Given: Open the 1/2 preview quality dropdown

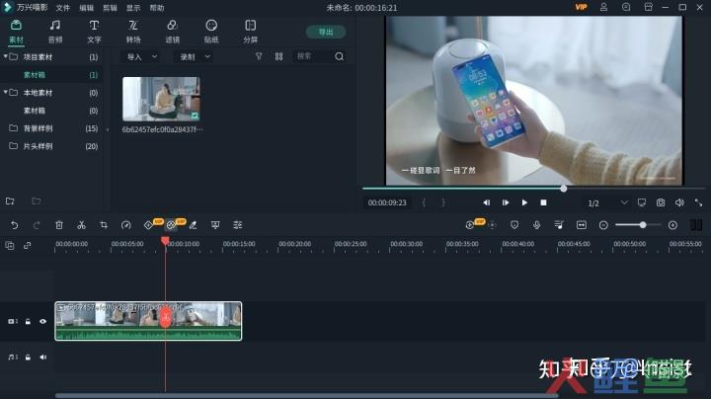Looking at the screenshot, I should pos(607,202).
